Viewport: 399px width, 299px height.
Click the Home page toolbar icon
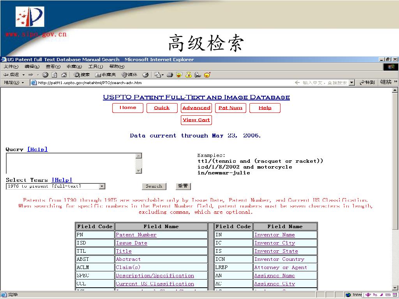(64, 75)
